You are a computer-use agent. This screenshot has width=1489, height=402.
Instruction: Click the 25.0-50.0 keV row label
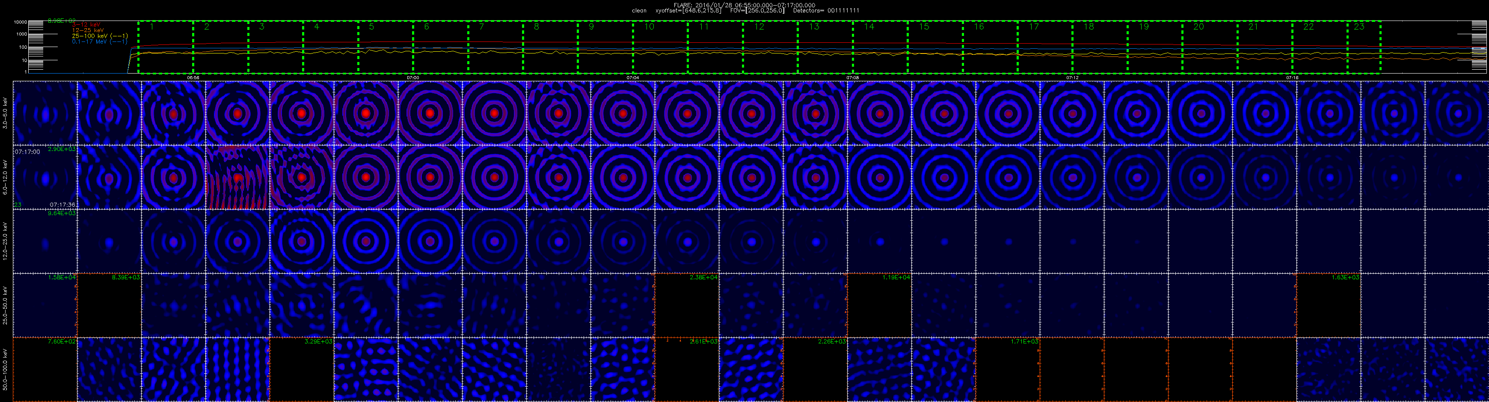6,305
